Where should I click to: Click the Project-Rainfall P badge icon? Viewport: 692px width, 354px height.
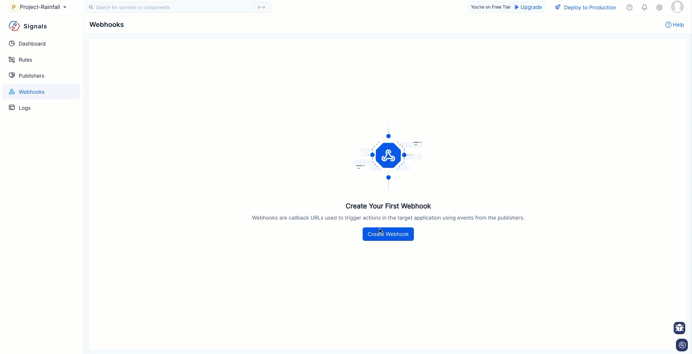13,7
